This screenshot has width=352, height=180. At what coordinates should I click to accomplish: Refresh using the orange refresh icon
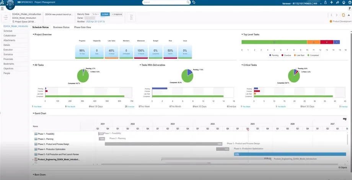(x=343, y=15)
